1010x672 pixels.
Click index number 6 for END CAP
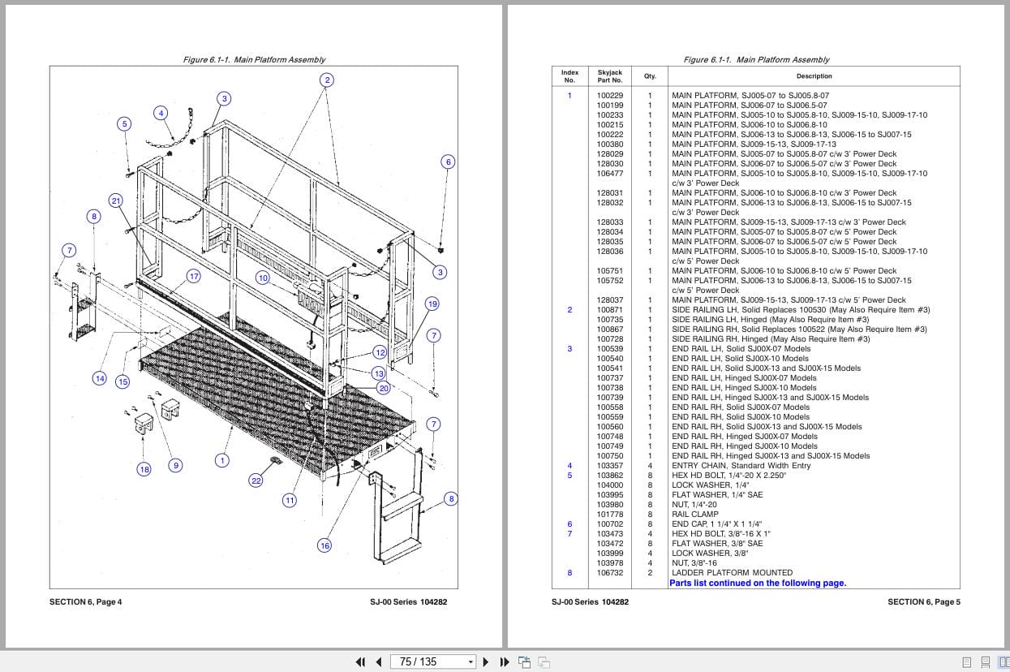569,523
